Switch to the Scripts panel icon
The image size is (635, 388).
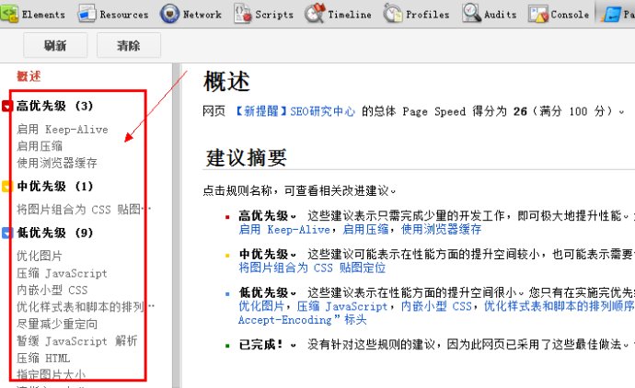pyautogui.click(x=243, y=14)
